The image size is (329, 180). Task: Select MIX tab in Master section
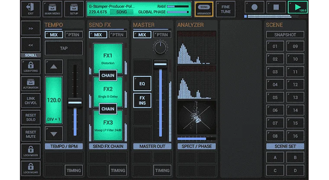(142, 35)
